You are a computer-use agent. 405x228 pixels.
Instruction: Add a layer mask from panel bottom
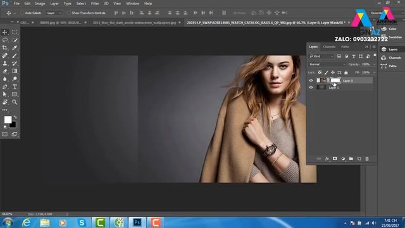tap(335, 159)
